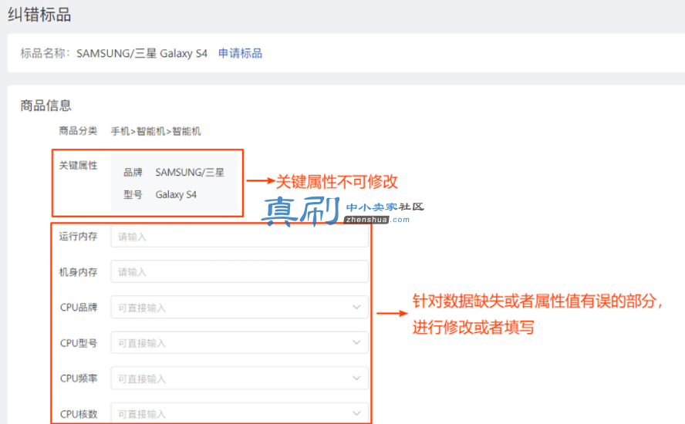Select the SAMSUNG/三星 brand value in 关键属性
Screen dimensions: 685x424
(x=190, y=173)
